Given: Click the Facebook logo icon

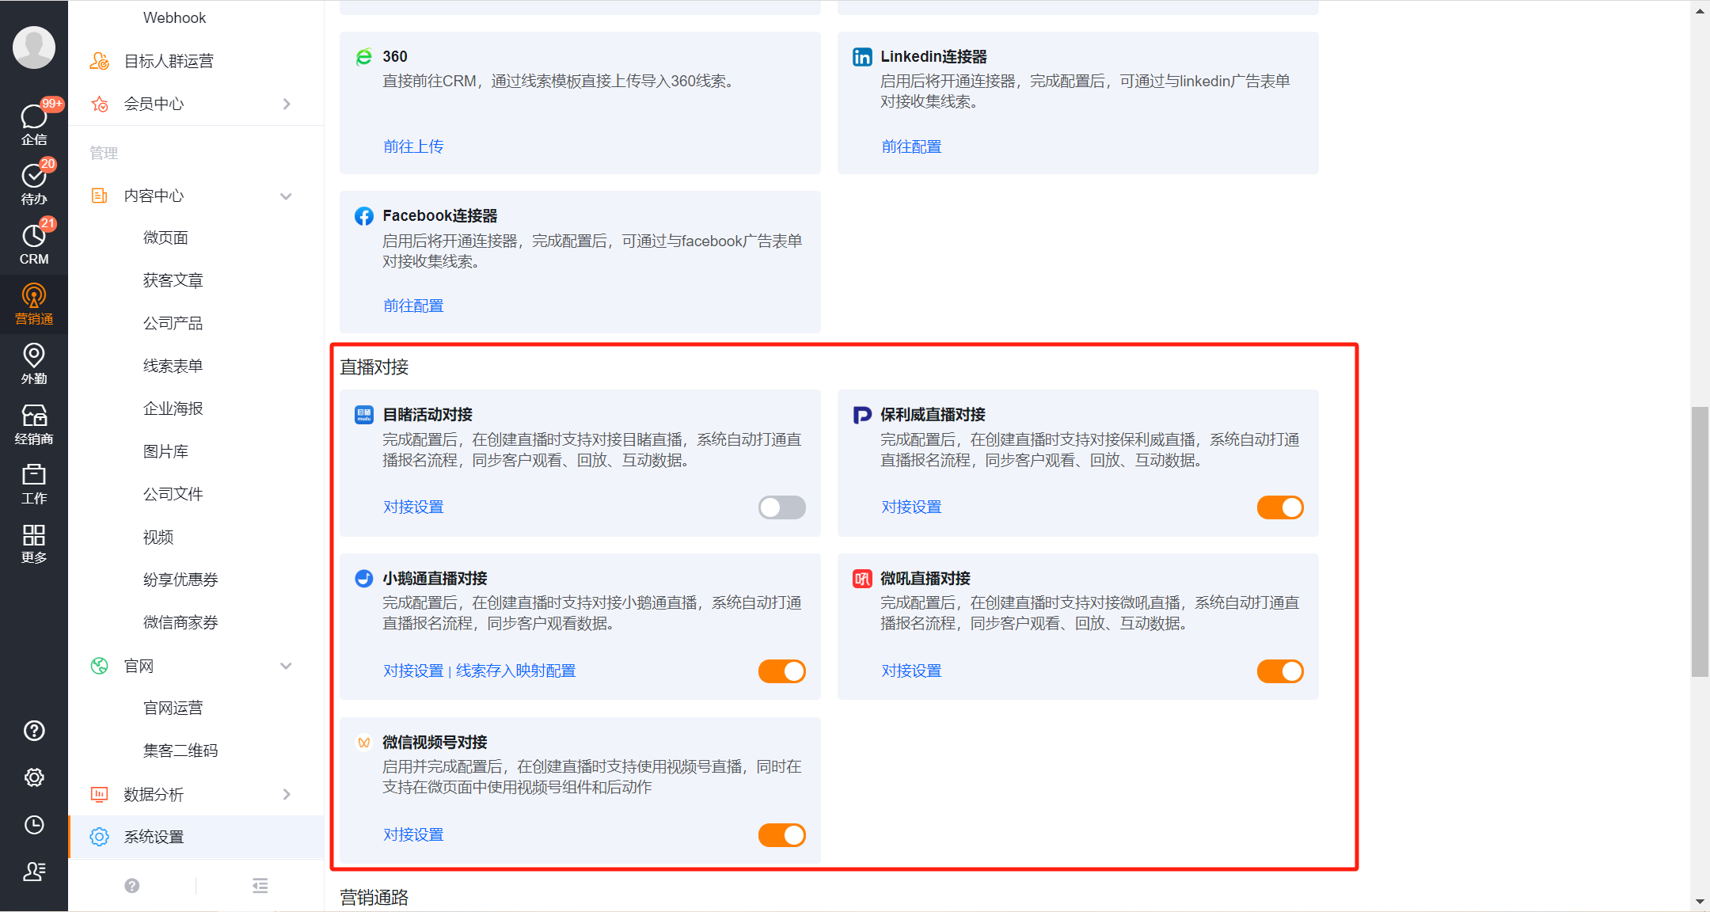Looking at the screenshot, I should click(364, 216).
